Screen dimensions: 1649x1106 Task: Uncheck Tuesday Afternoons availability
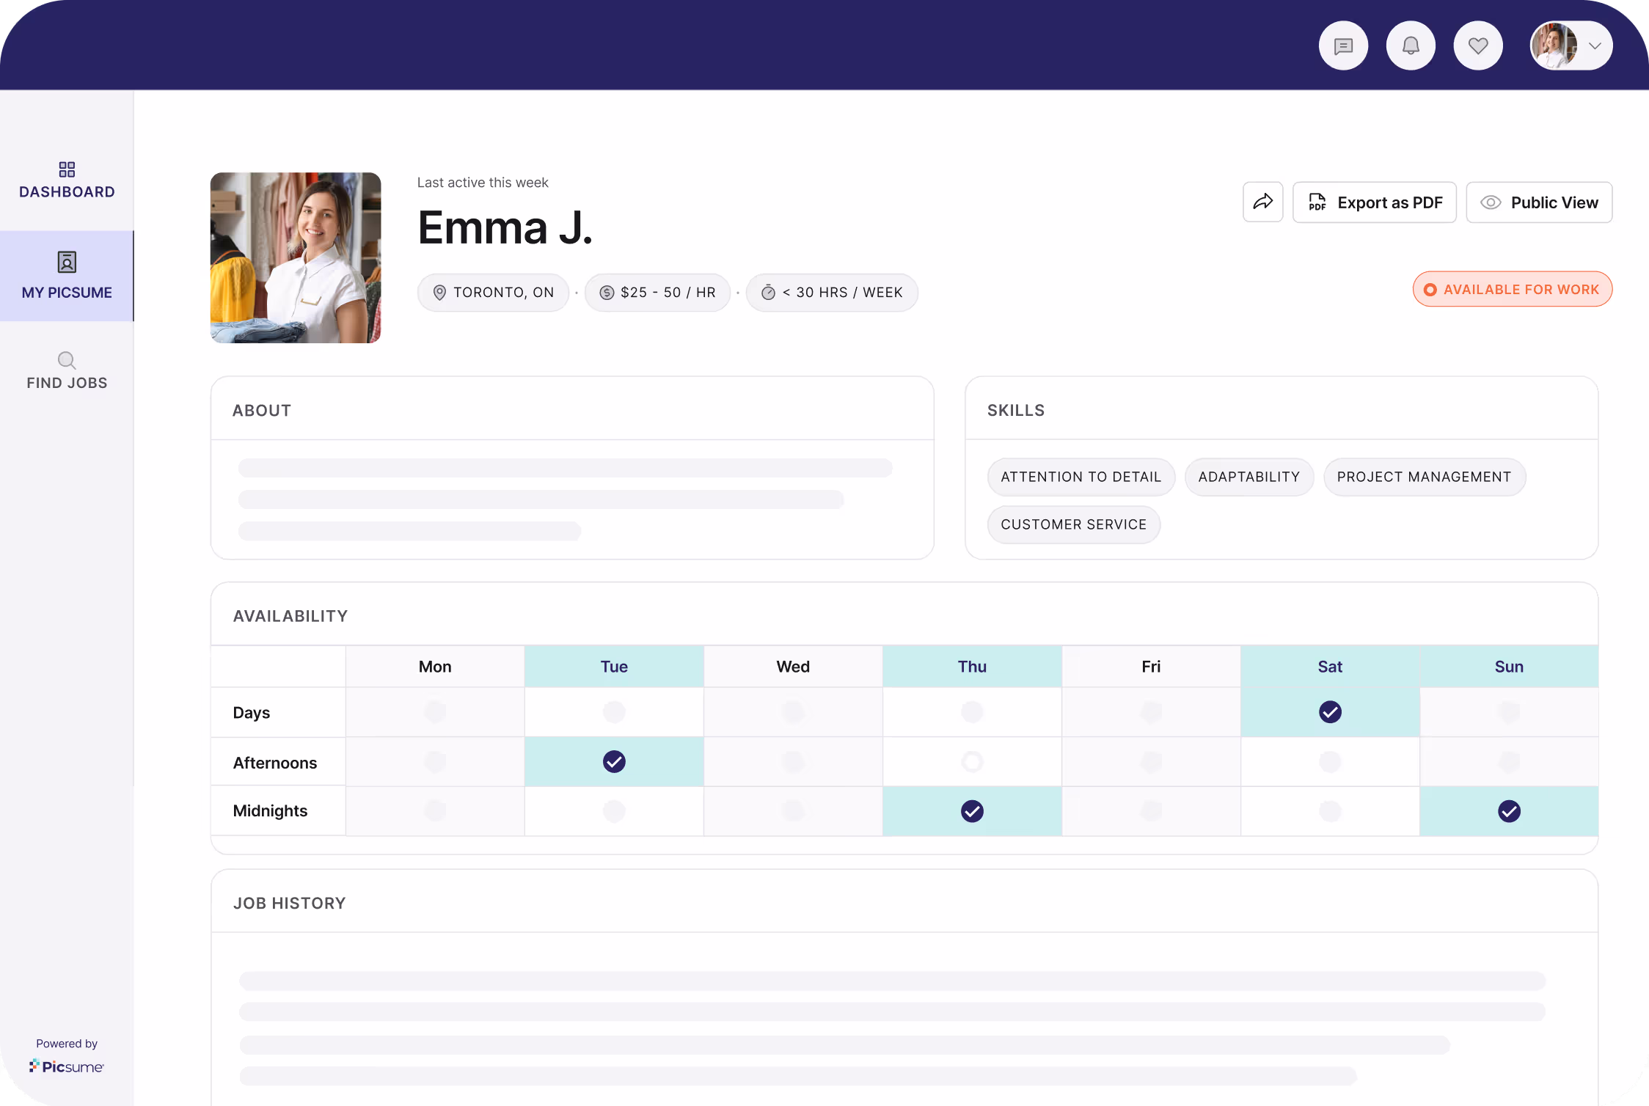pyautogui.click(x=614, y=762)
